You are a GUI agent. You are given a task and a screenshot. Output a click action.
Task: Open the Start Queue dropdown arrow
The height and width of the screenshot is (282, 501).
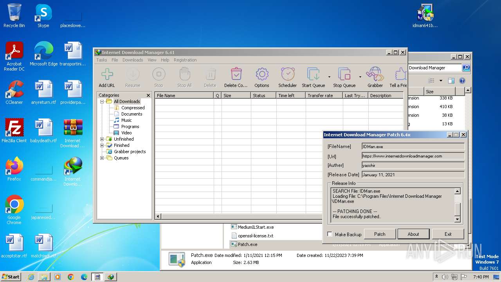coord(329,77)
